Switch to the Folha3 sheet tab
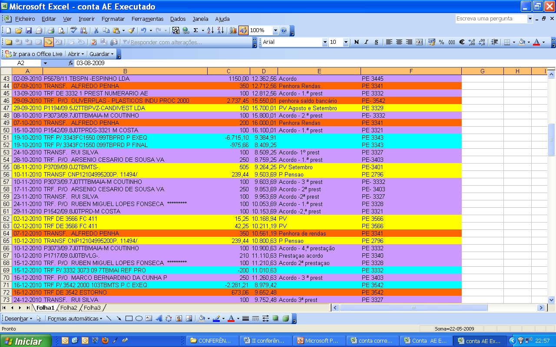The image size is (556, 347). (x=92, y=308)
